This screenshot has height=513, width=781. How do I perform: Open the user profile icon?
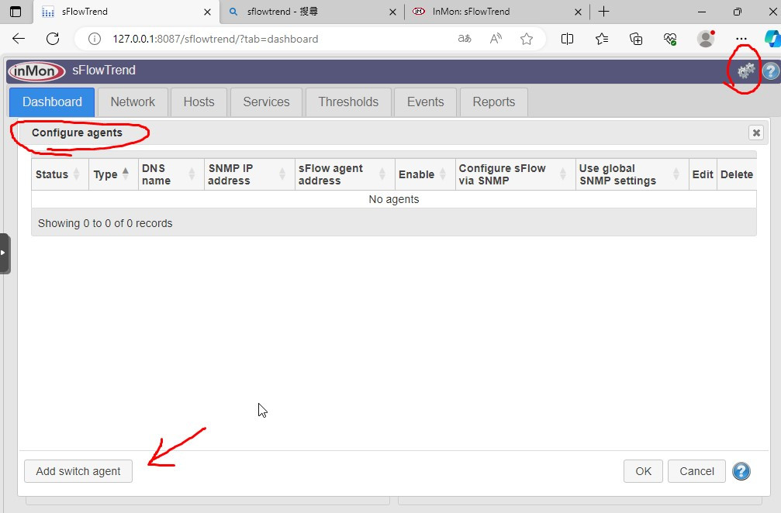[x=706, y=39]
